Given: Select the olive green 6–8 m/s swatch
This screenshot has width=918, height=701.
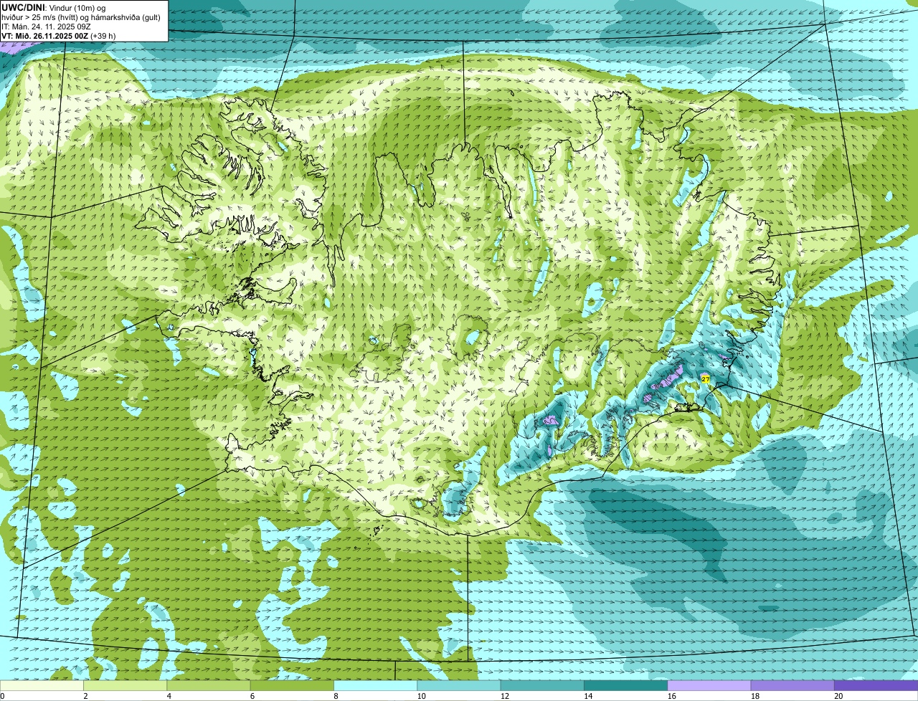Looking at the screenshot, I should point(292,685).
